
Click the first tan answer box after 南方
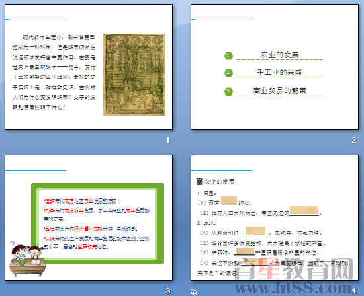point(229,200)
